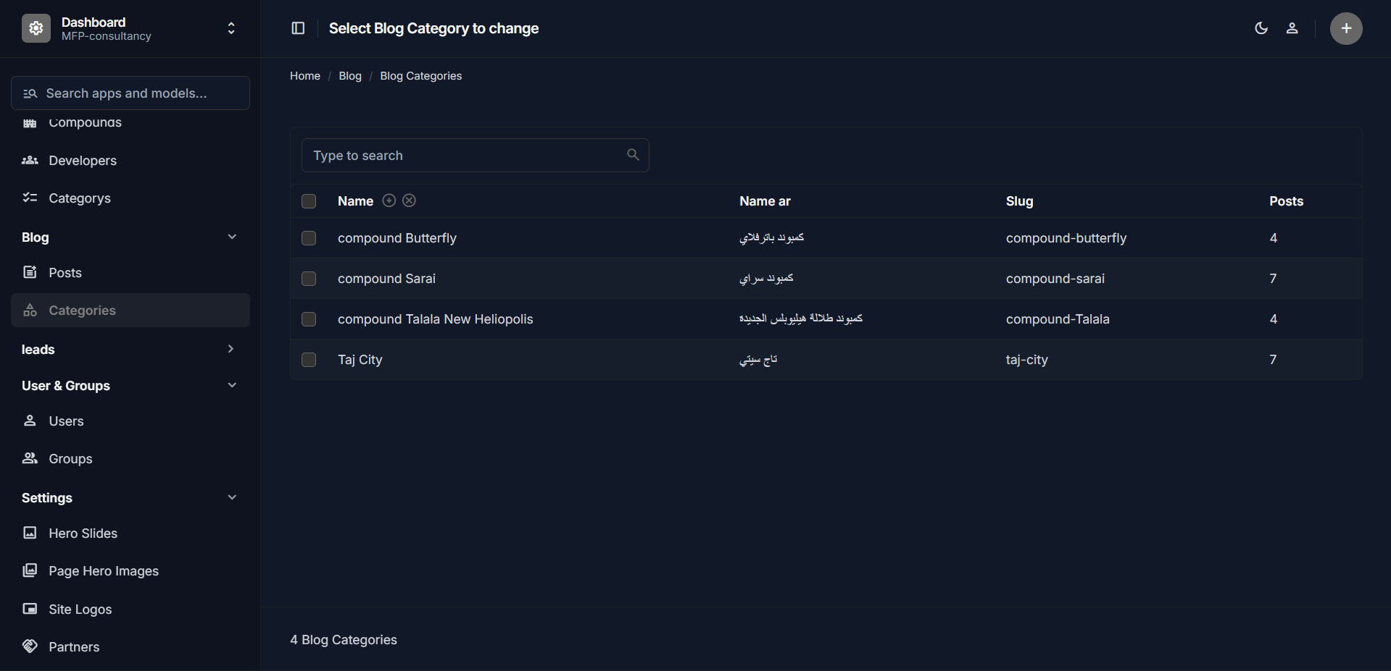Click the Blog breadcrumb link
1391x671 pixels.
point(350,76)
